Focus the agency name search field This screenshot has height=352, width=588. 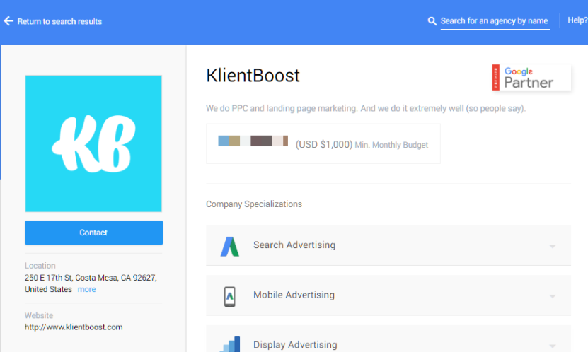tap(495, 21)
